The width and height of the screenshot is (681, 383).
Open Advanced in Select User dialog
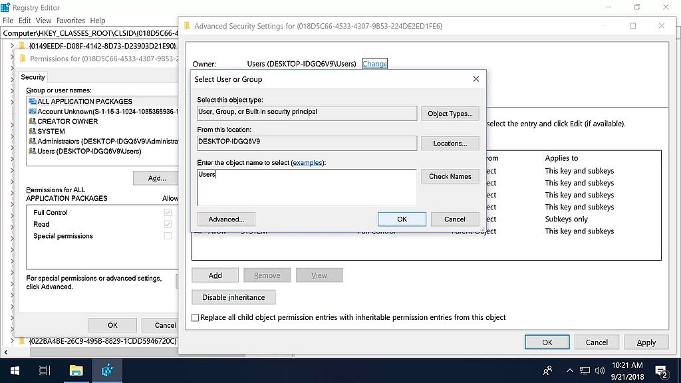tap(226, 219)
